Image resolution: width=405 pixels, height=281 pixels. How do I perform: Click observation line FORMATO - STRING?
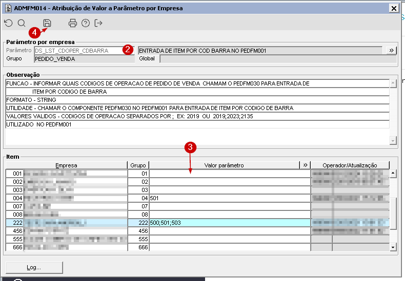pos(197,100)
